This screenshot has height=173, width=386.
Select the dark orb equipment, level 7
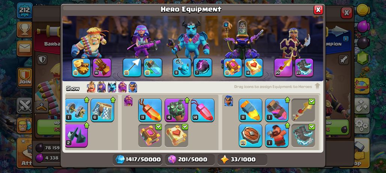pos(203,67)
